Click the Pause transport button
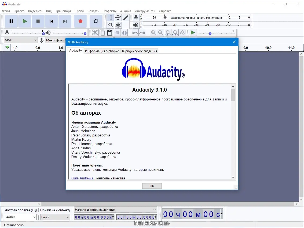Image resolution: width=304 pixels, height=228 pixels. click(11, 21)
